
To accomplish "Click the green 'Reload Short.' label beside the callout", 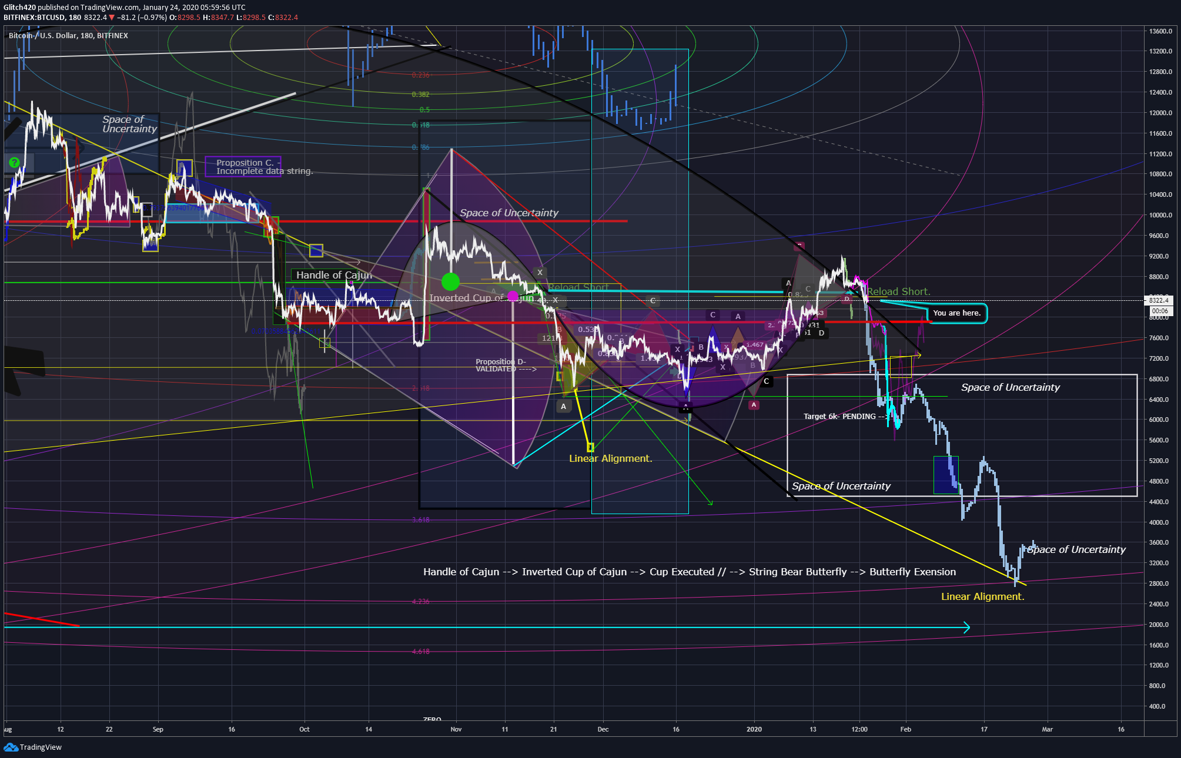I will tap(898, 291).
